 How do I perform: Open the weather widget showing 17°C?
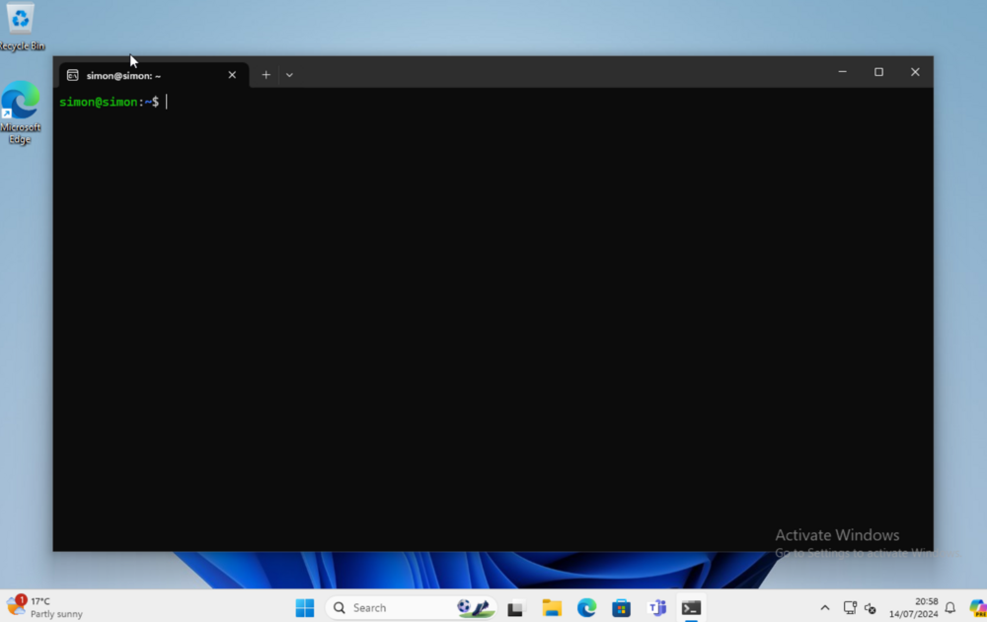pos(44,607)
